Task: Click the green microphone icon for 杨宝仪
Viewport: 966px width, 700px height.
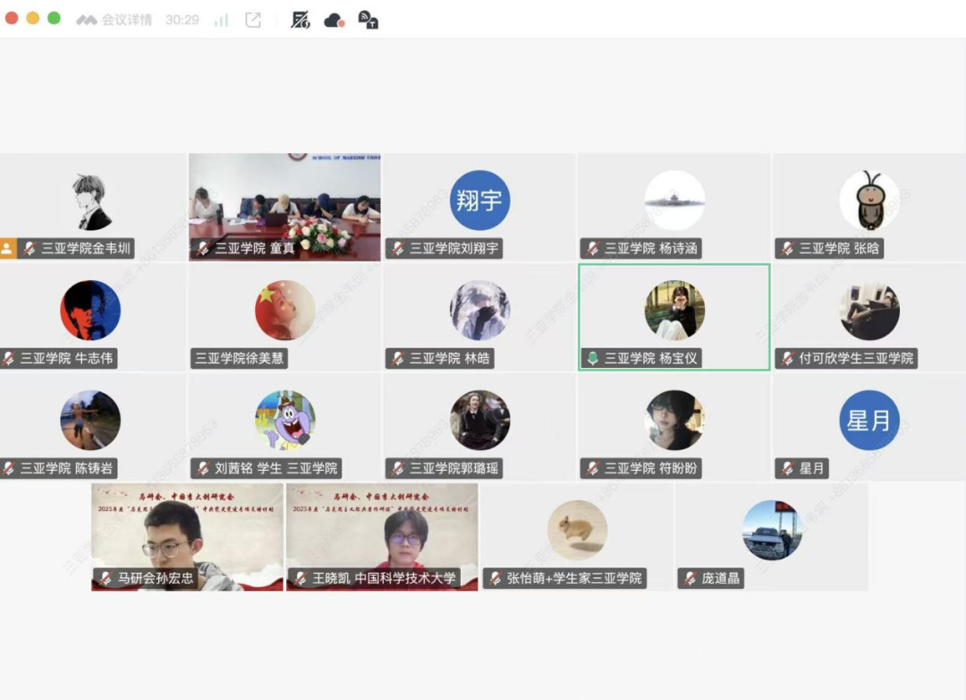Action: coord(592,358)
